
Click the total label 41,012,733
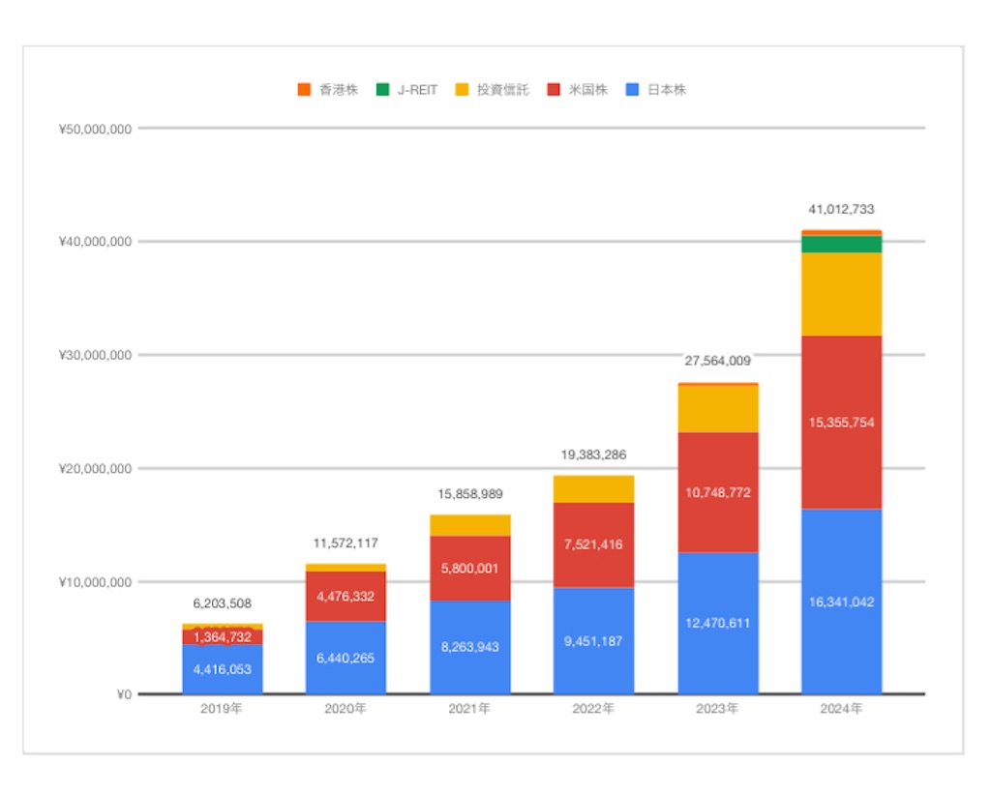841,209
